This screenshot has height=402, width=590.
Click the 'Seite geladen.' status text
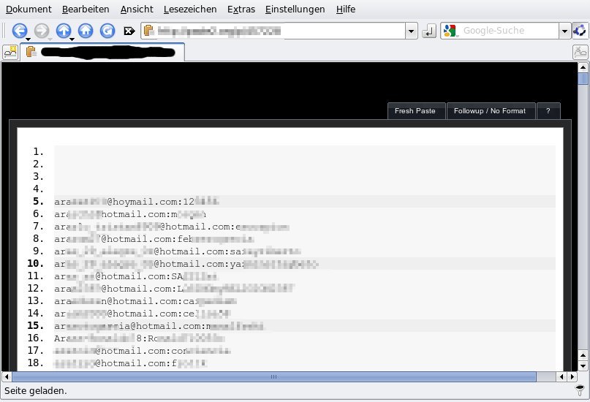pos(36,391)
